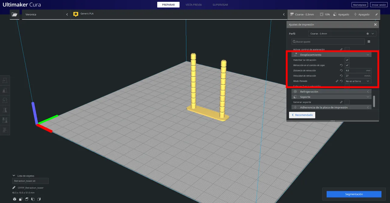Open settings visibility hamburger menu

(369, 42)
